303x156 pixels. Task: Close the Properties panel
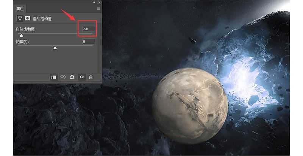click(99, 2)
